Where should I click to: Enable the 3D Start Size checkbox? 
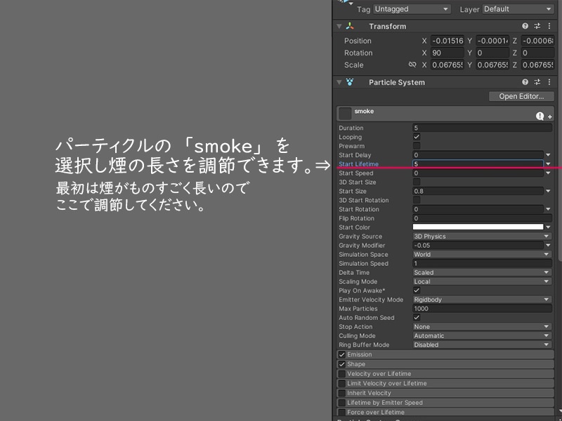pos(417,182)
